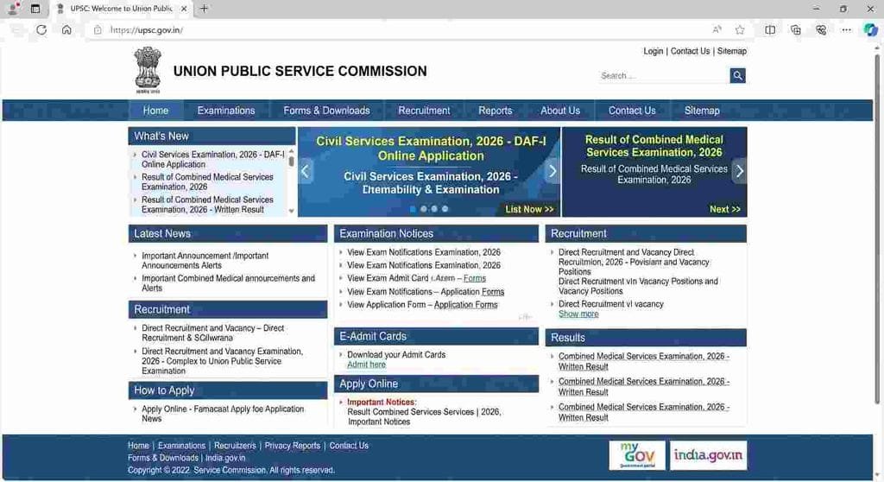Add page to favorites star icon
The image size is (884, 482).
[x=740, y=30]
